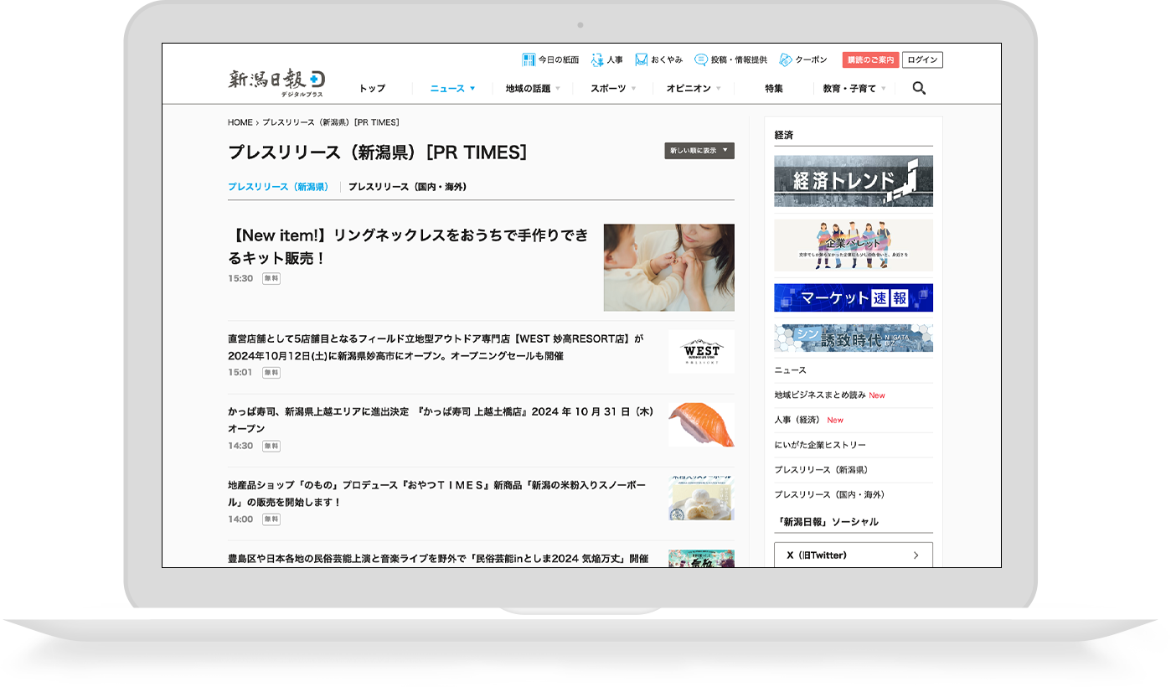Select 特集 in the navigation bar
The height and width of the screenshot is (687, 1171).
(x=774, y=88)
